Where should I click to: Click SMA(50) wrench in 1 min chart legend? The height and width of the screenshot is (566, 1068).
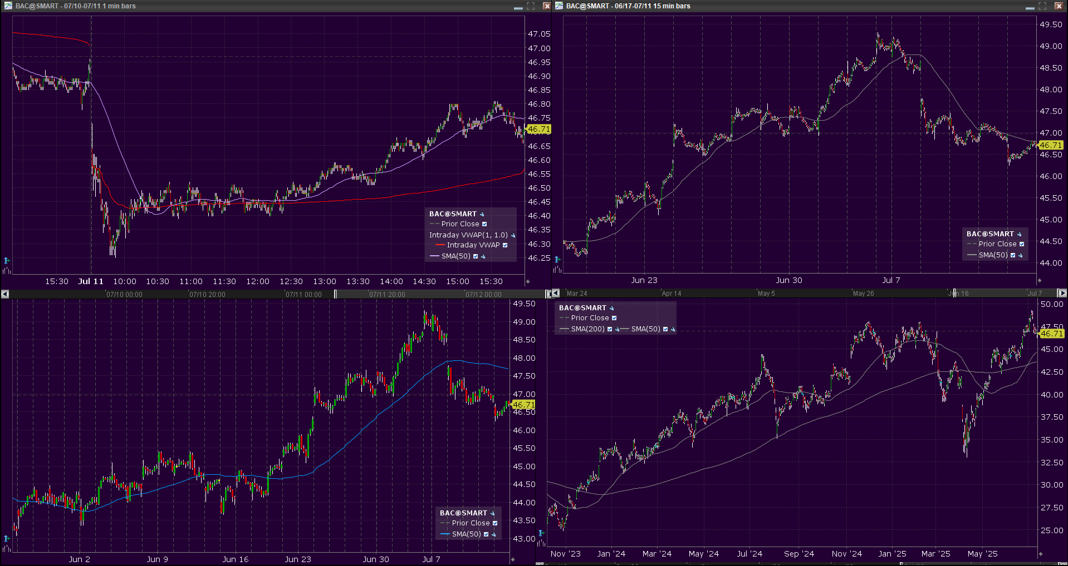coord(483,257)
